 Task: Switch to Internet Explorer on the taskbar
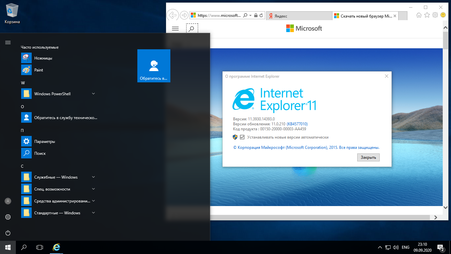57,247
